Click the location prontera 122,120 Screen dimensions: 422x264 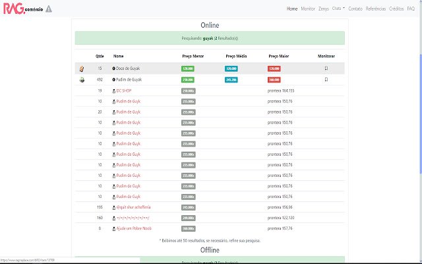point(281,218)
